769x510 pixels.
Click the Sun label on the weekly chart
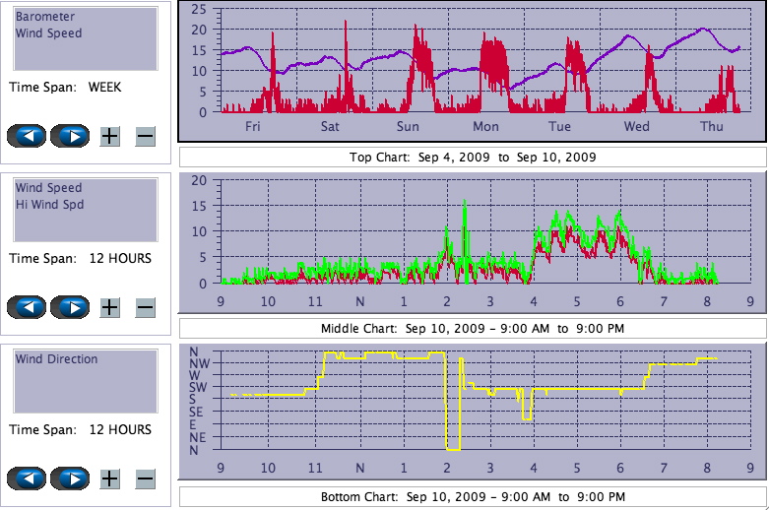coord(408,127)
